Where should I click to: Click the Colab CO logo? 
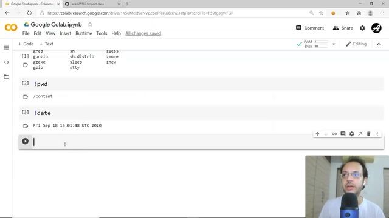click(x=11, y=27)
